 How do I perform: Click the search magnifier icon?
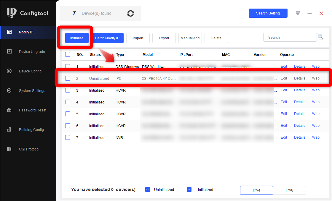pyautogui.click(x=320, y=37)
